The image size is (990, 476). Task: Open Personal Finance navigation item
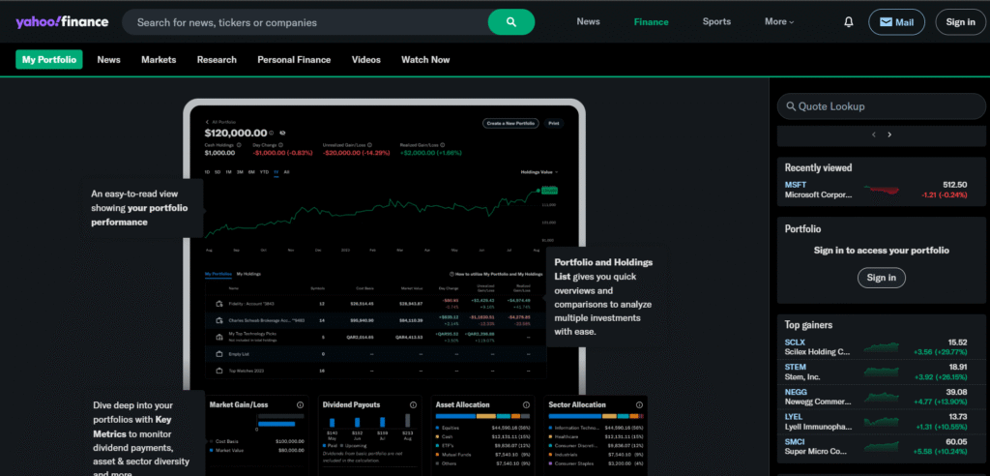(x=294, y=59)
